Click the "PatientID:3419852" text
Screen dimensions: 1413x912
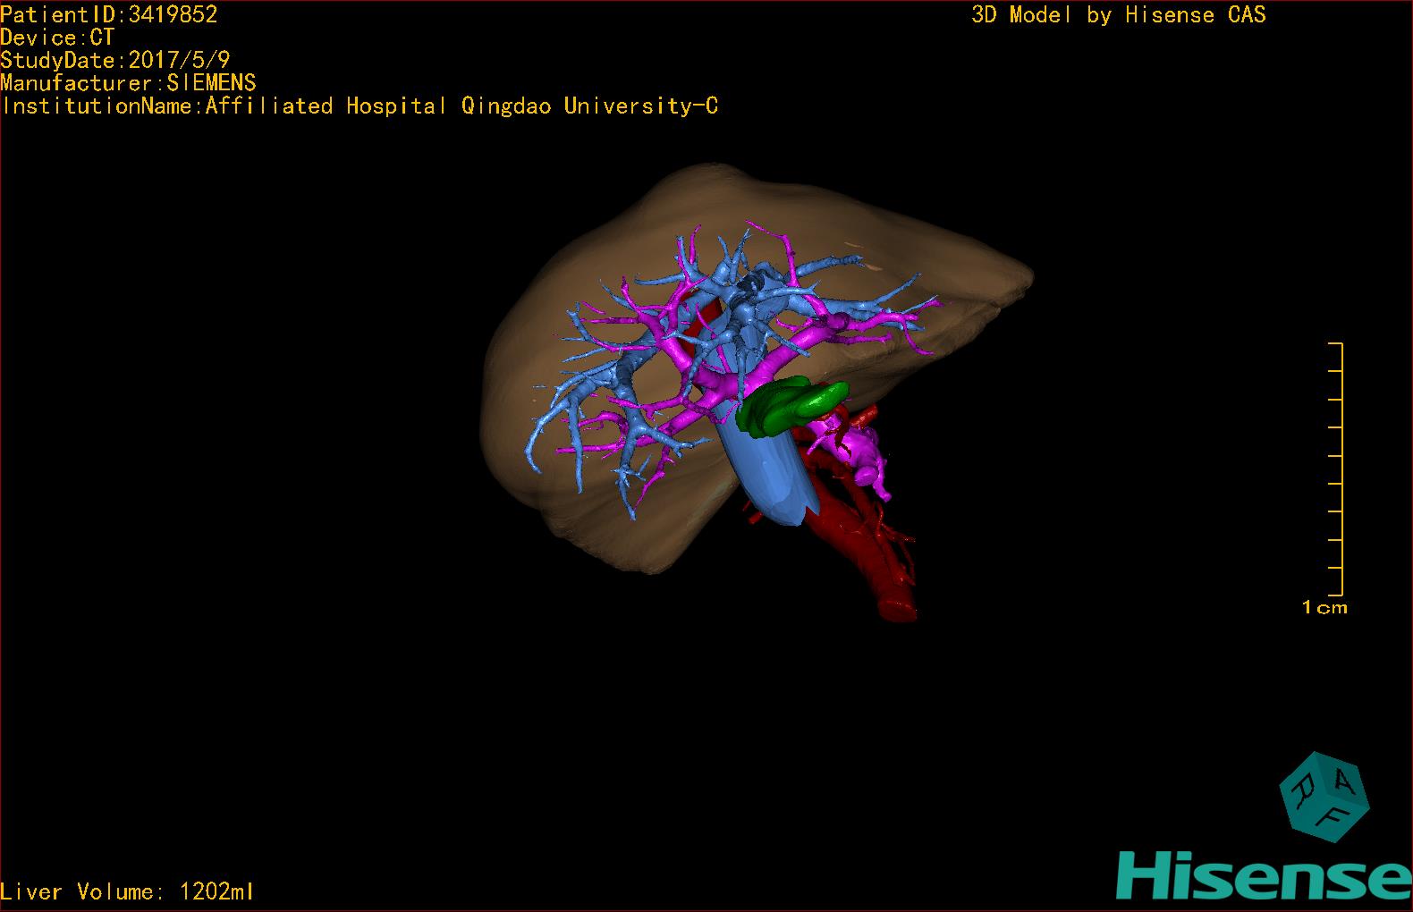click(109, 13)
